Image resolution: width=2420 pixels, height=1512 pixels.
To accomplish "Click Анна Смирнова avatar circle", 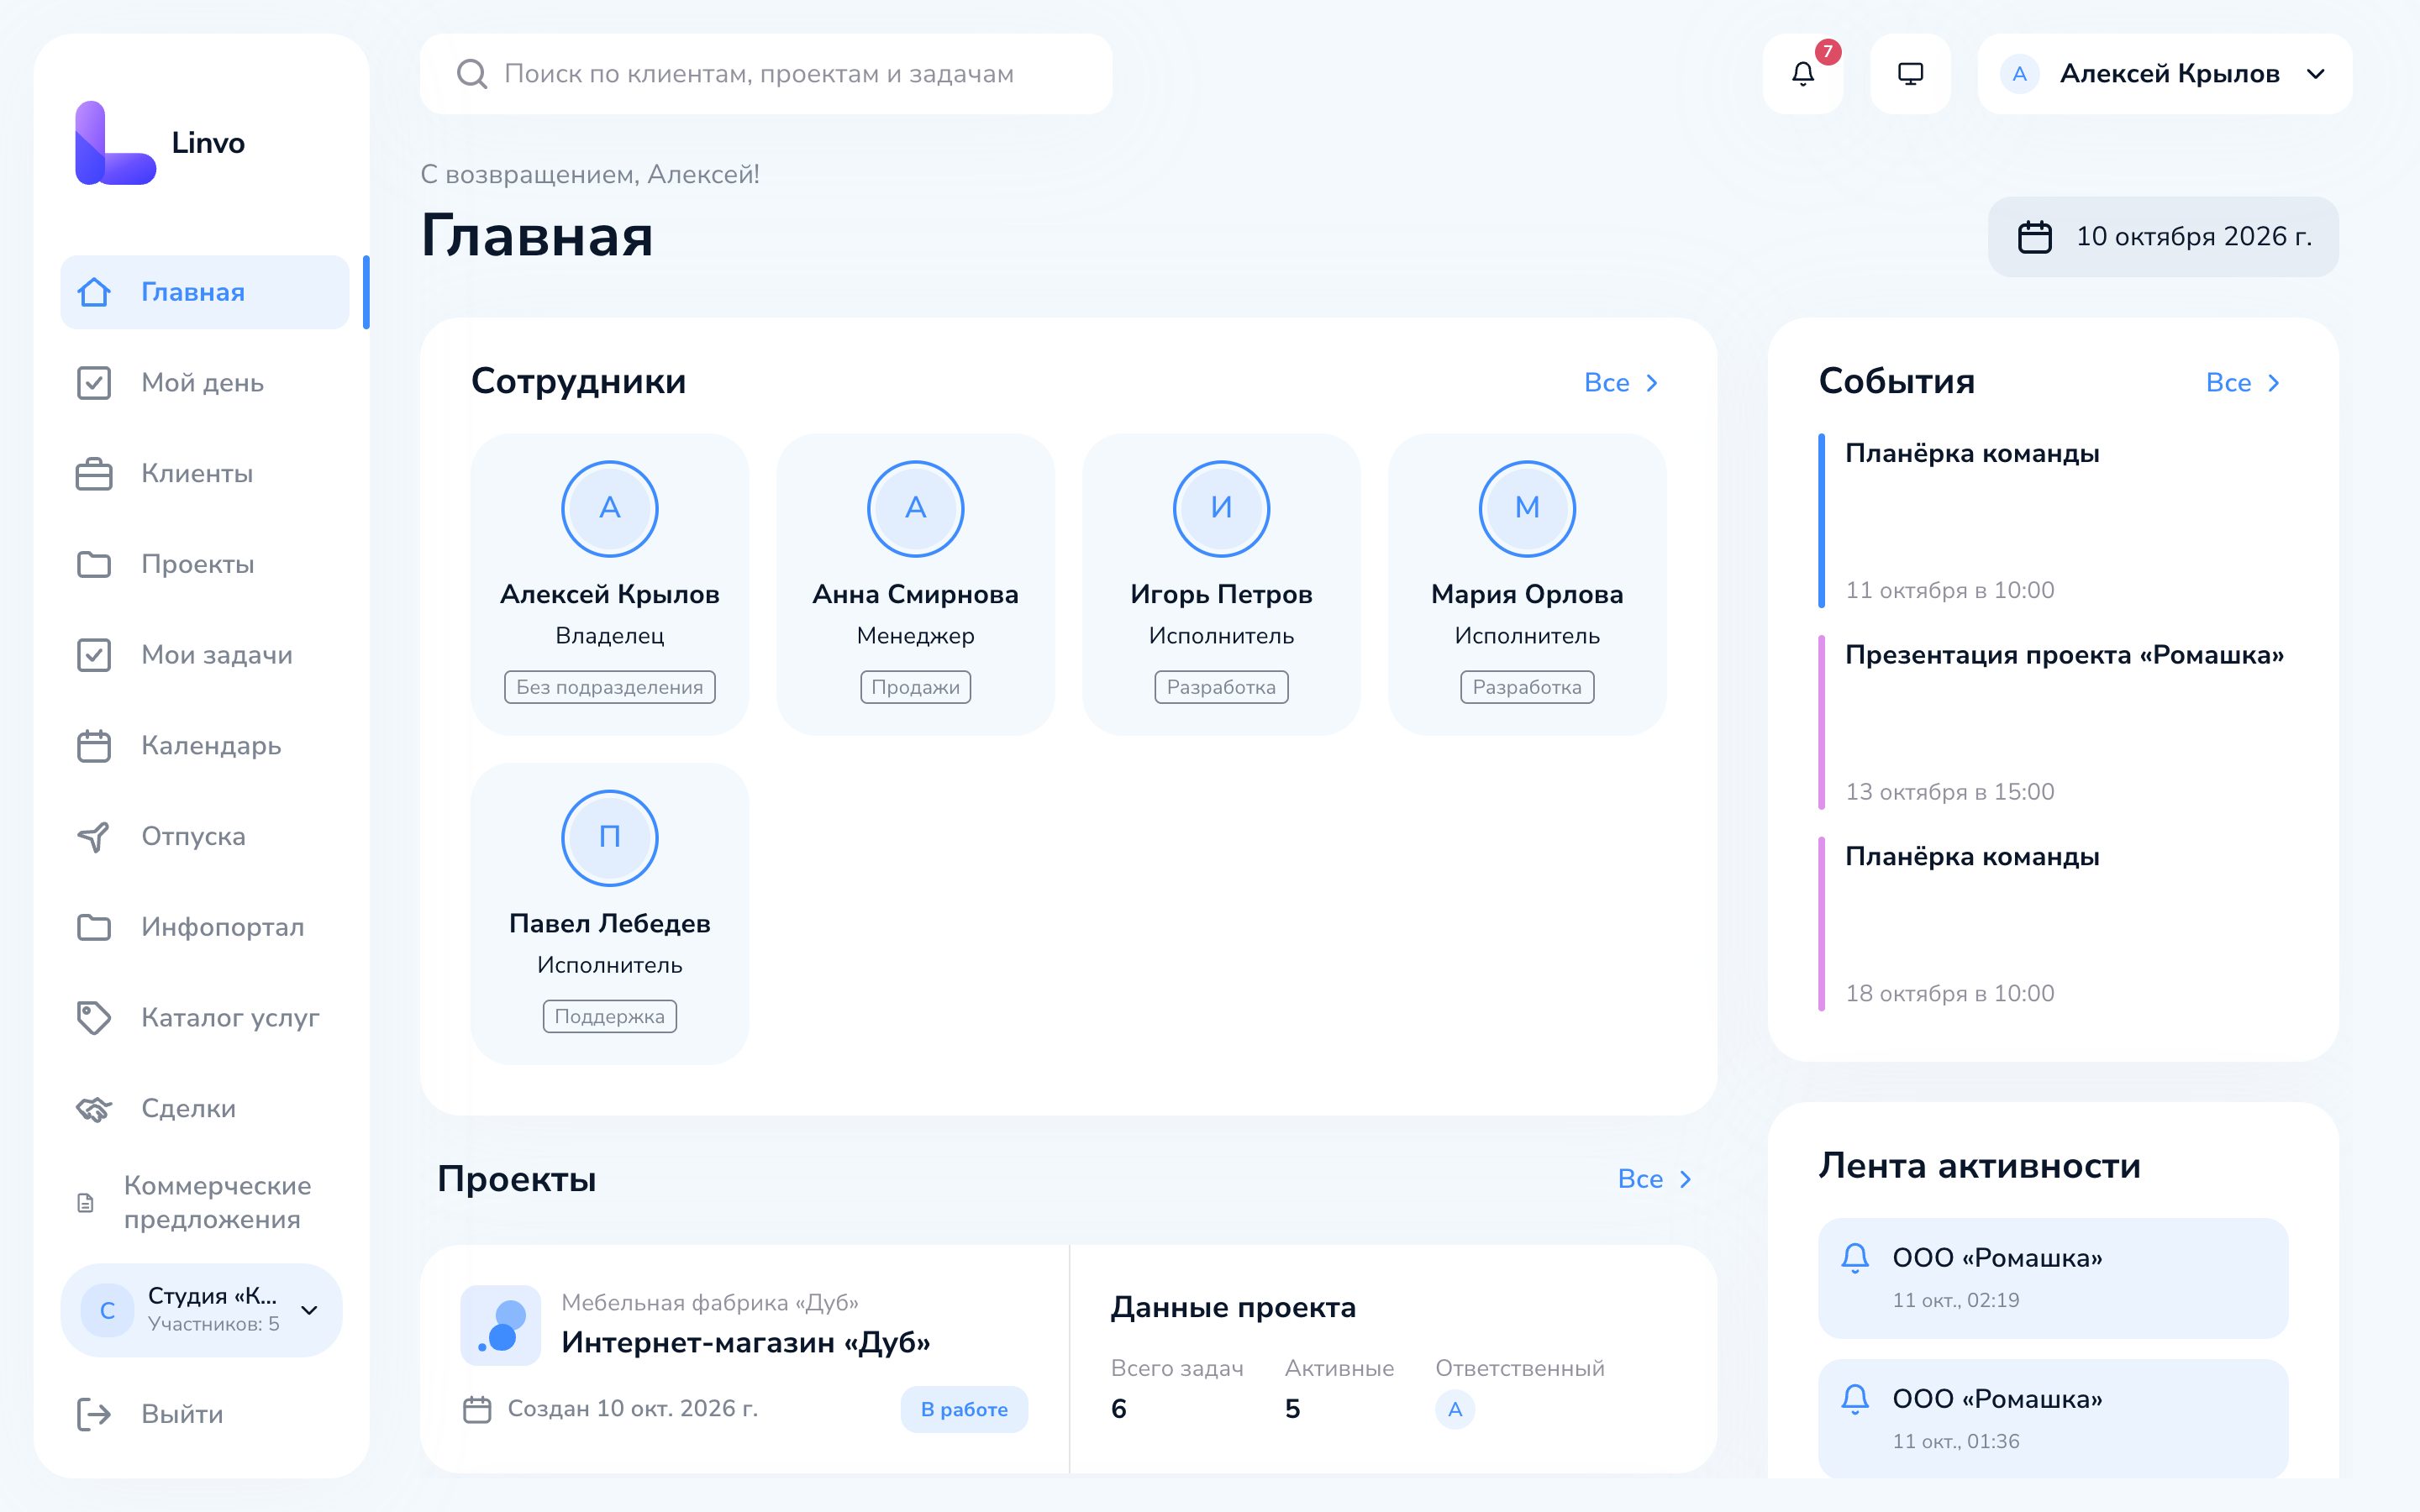I will coord(915,508).
